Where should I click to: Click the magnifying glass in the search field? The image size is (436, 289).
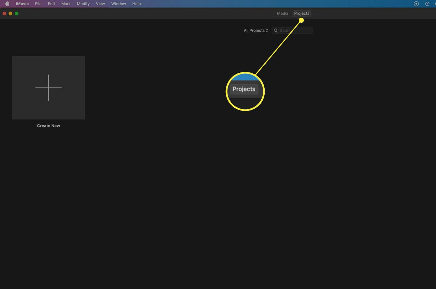[x=276, y=30]
